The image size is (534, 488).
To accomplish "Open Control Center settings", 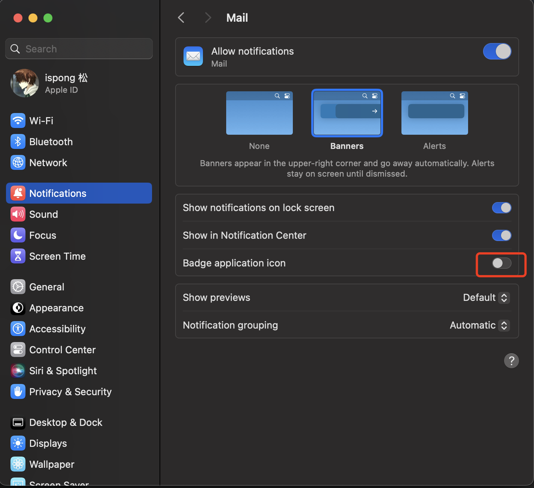I will point(79,350).
